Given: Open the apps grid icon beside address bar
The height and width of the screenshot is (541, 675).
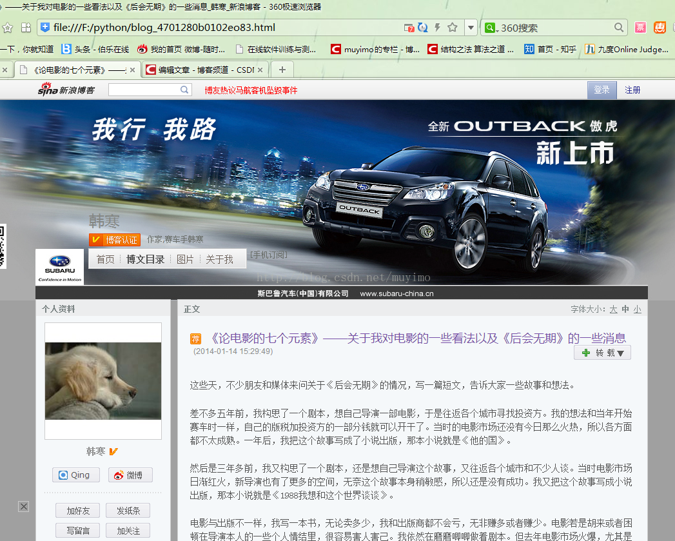Looking at the screenshot, I should coord(26,28).
